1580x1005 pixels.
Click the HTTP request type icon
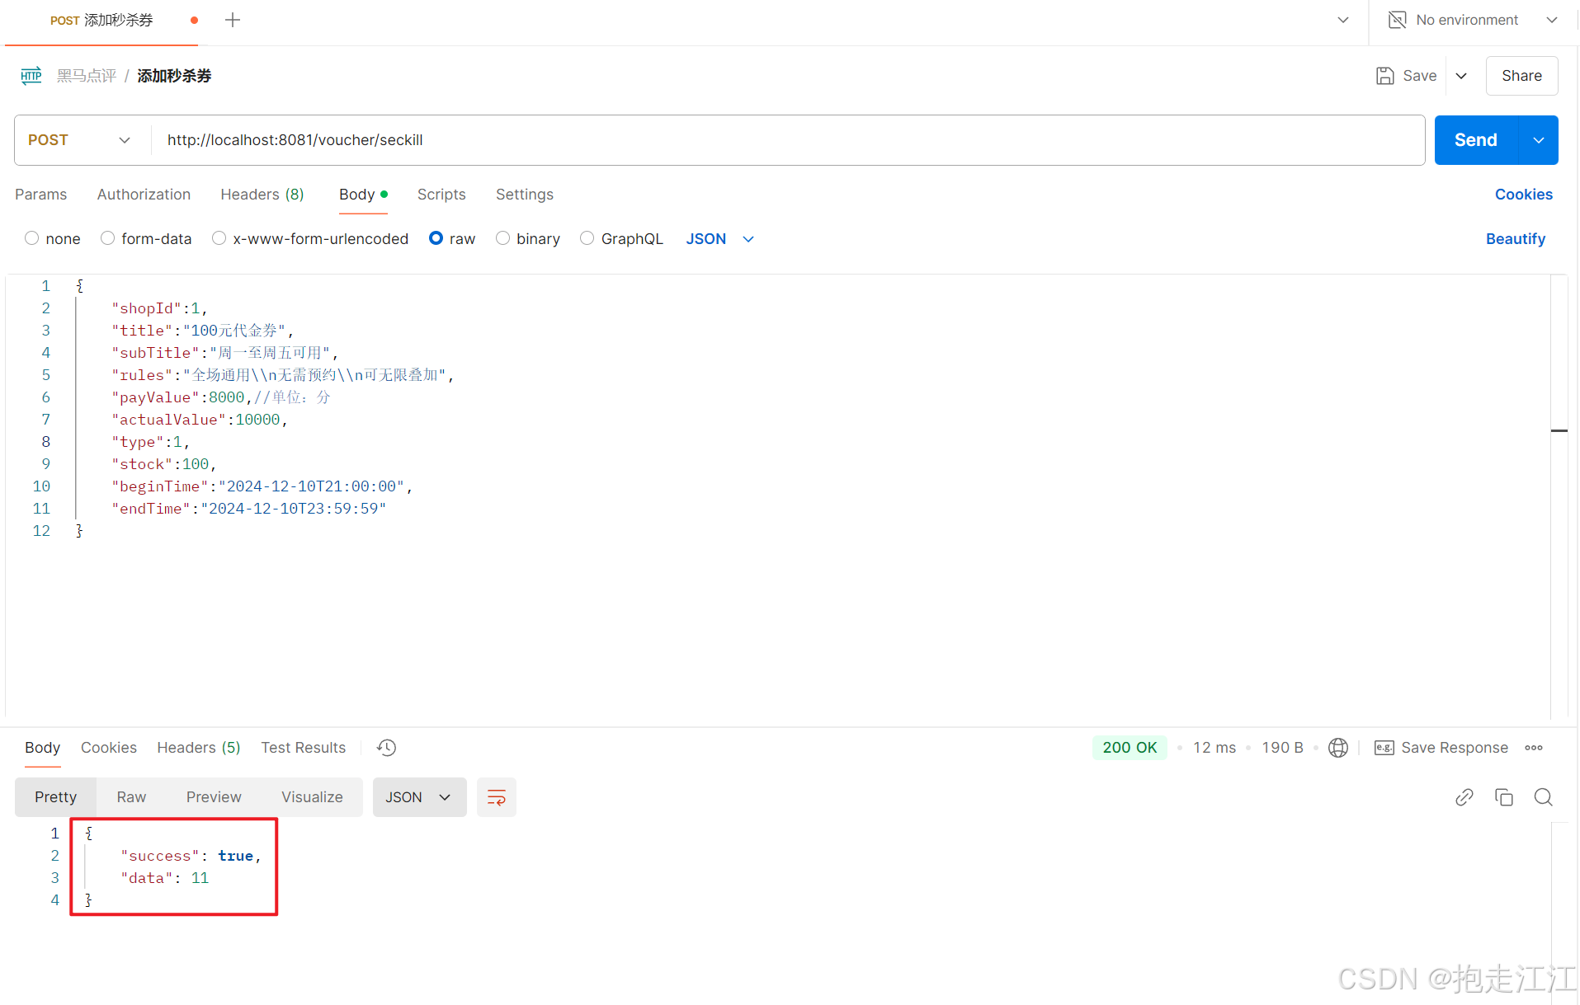tap(31, 76)
